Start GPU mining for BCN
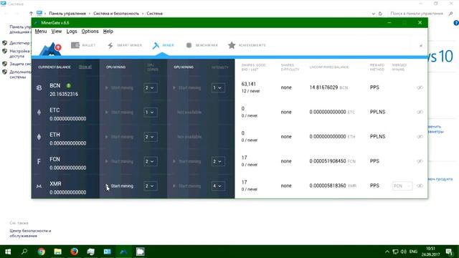459x258 pixels. point(186,87)
